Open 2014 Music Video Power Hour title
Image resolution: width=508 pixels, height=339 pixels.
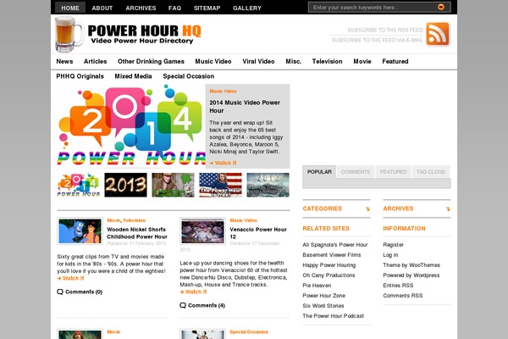tap(245, 107)
